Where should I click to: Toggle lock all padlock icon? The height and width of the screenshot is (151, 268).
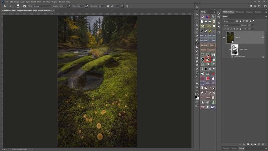click(x=240, y=29)
